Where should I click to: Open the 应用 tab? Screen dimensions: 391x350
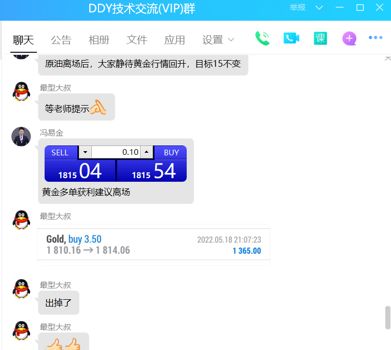coord(175,40)
